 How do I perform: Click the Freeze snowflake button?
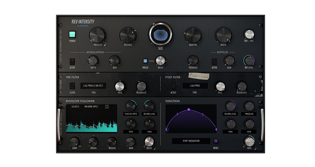coord(145,61)
